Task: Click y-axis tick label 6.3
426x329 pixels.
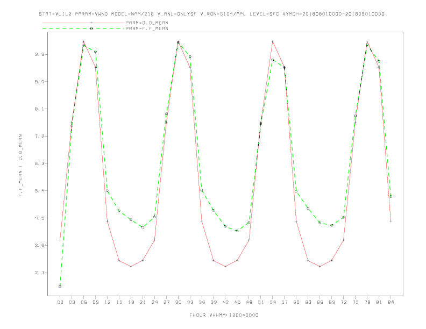Action: click(39, 163)
